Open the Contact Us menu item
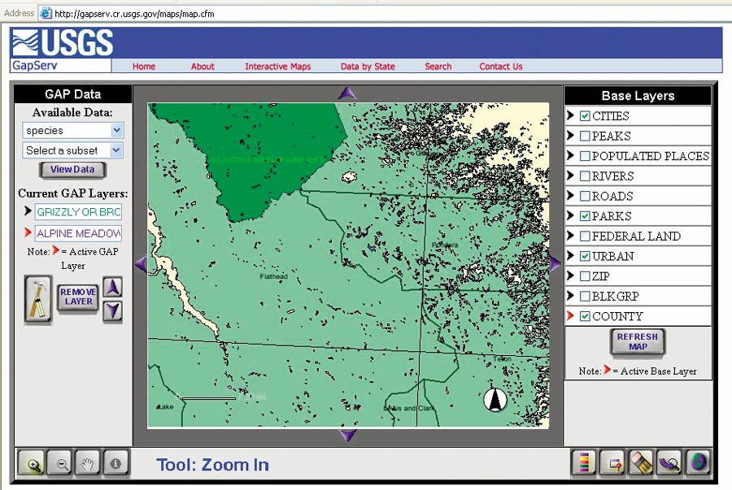This screenshot has height=490, width=732. [x=501, y=66]
